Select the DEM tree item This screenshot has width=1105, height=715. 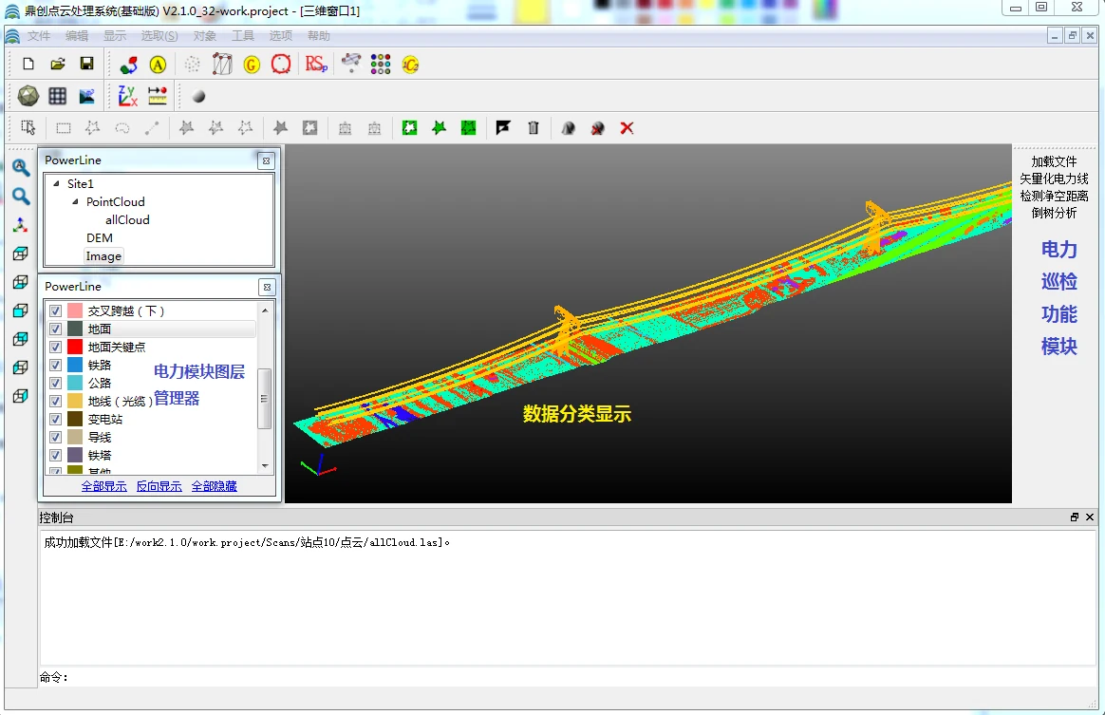[x=100, y=238]
